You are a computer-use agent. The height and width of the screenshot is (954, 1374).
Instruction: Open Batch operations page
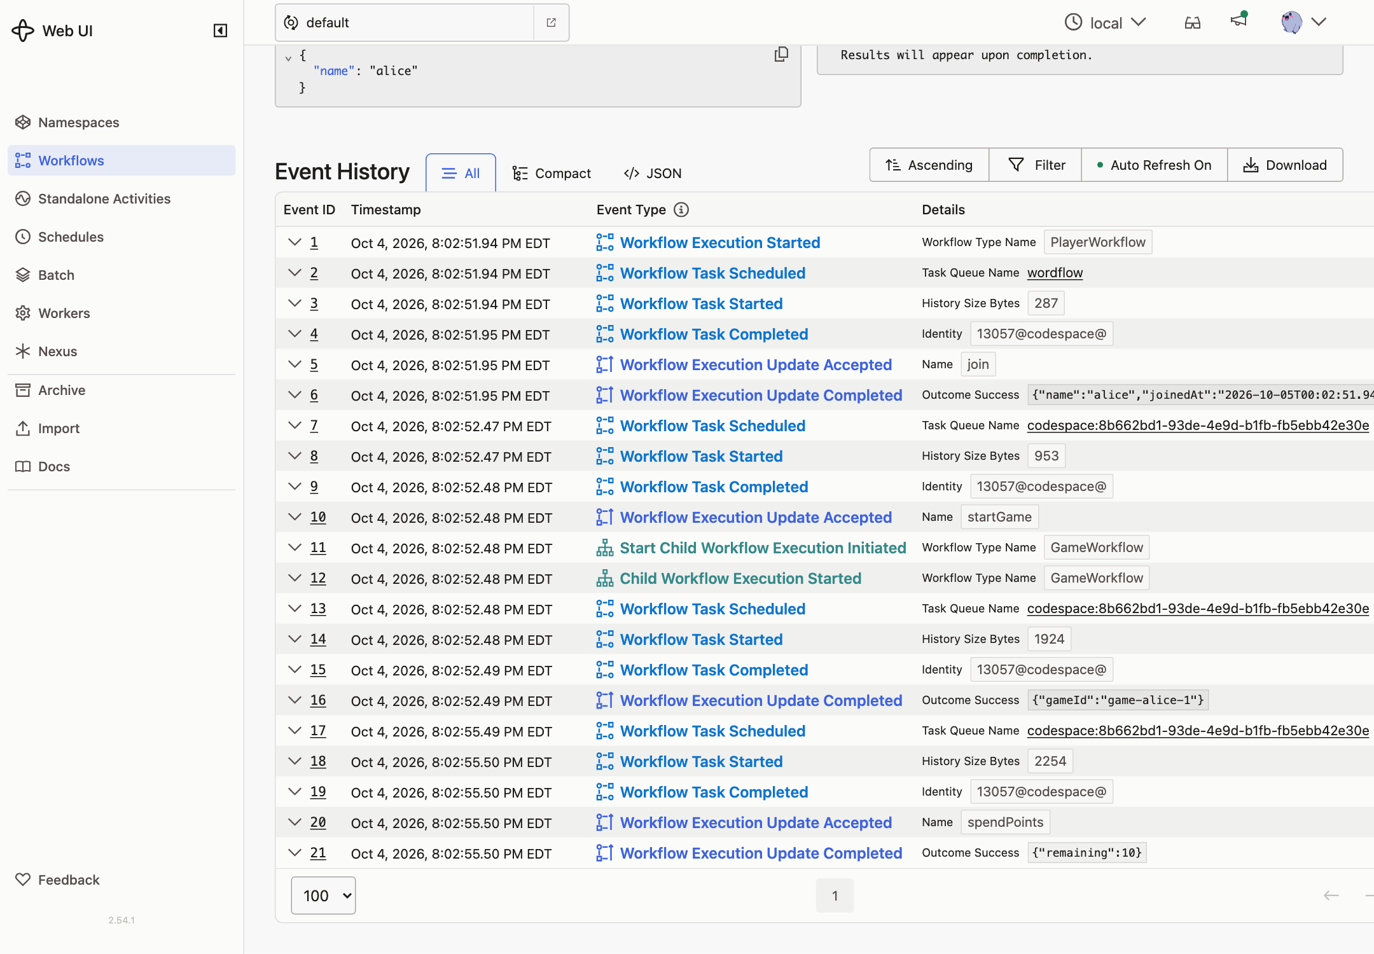(x=121, y=275)
